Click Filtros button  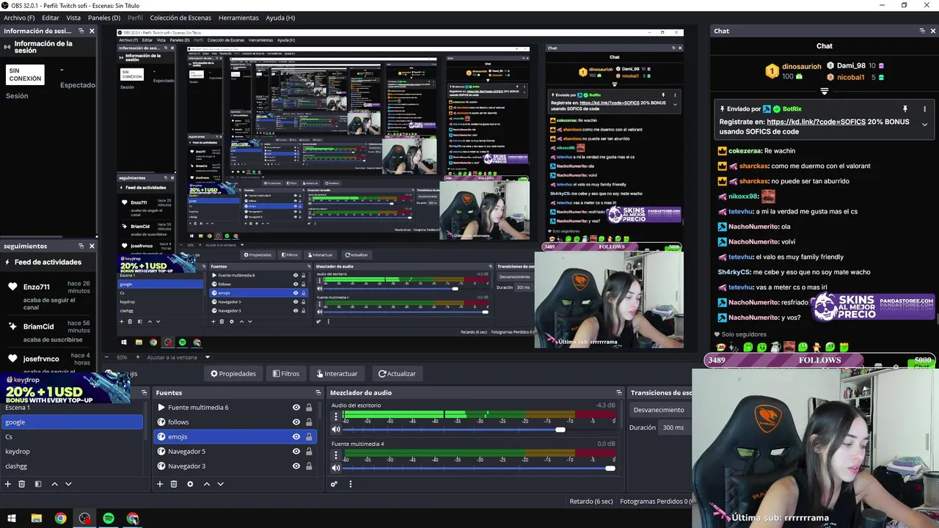[x=286, y=374]
